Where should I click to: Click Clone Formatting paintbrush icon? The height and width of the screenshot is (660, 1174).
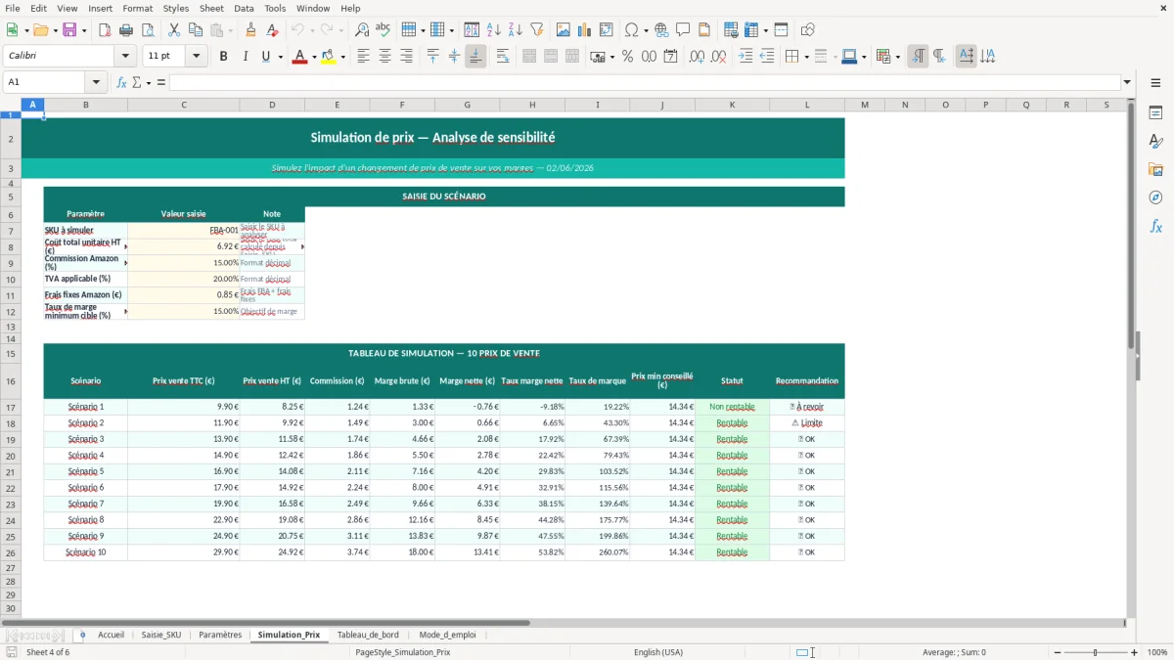tap(250, 29)
